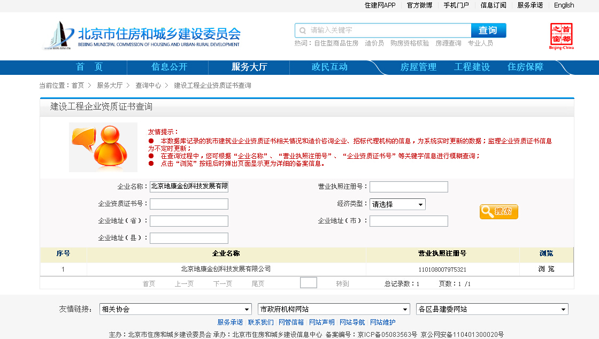Click the orange 搜索 search button
The image size is (599, 339).
[x=498, y=211]
